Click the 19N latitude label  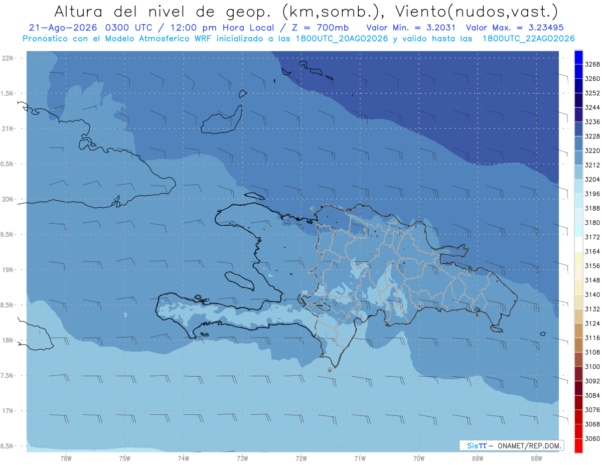pos(9,270)
